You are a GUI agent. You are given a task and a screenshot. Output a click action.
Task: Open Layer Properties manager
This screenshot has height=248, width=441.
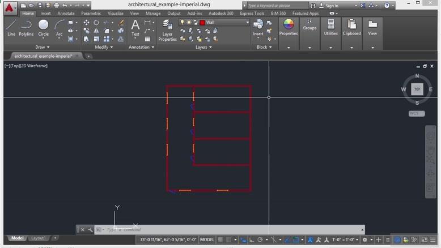(x=167, y=31)
